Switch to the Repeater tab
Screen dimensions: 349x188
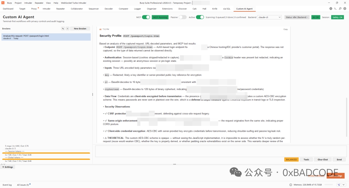click(x=60, y=9)
